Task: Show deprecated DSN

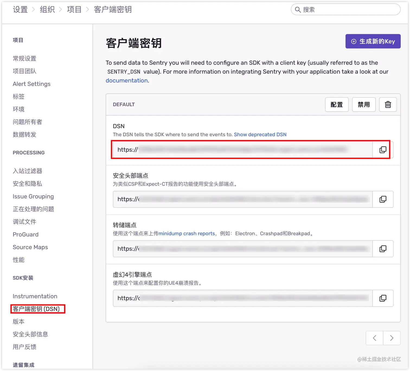Action: [260, 134]
